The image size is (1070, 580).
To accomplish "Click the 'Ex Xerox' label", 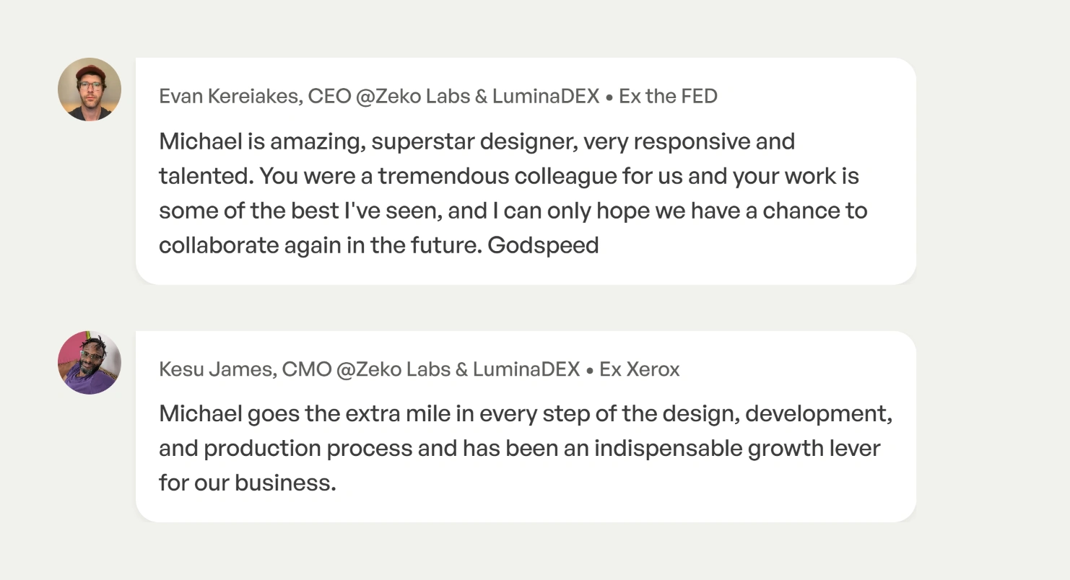I will (640, 370).
